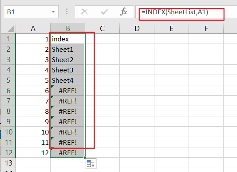Click cell A11 with value 11
The width and height of the screenshot is (237, 172).
pos(33,142)
